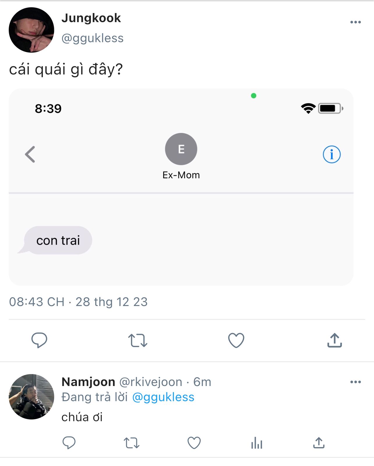Open Namjoon's profile via display name
The height and width of the screenshot is (466, 374).
coord(88,382)
